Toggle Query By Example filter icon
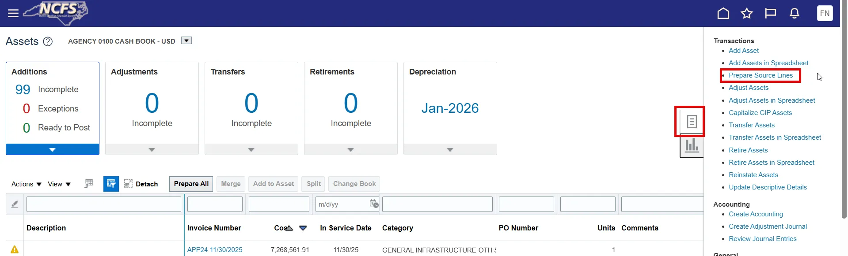Screen dimensions: 848x256 tap(111, 184)
